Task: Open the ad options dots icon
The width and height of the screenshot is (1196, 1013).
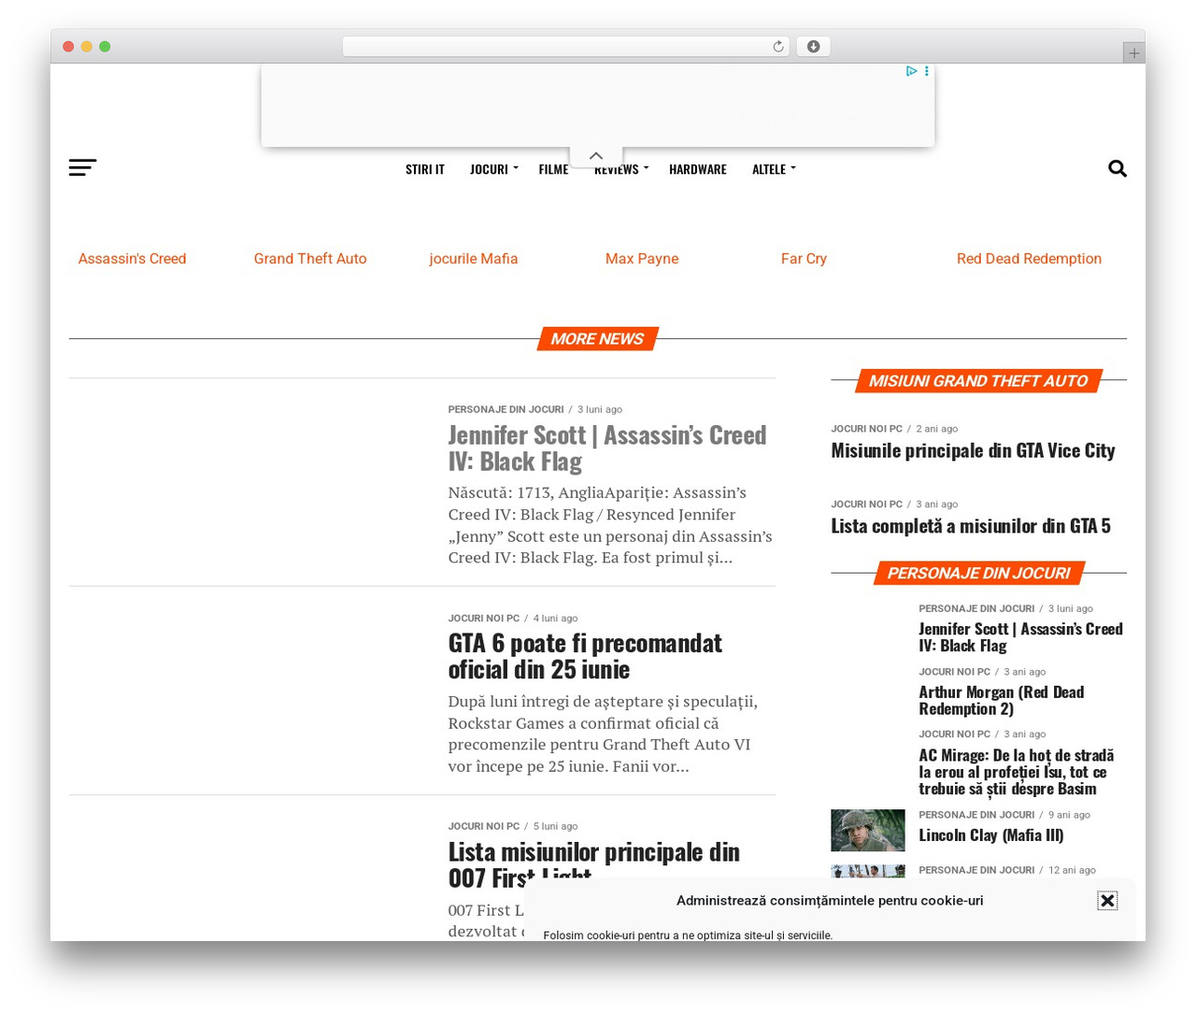Action: [x=927, y=71]
